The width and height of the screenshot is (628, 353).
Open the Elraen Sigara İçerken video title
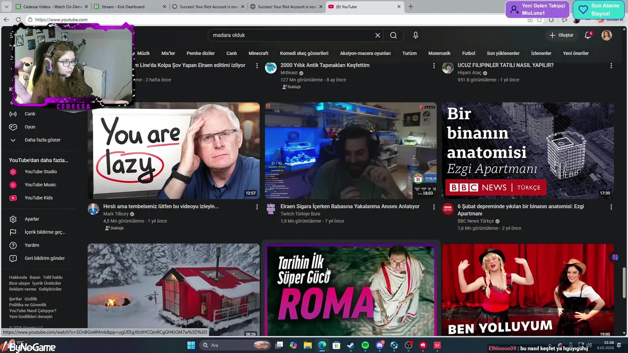350,206
